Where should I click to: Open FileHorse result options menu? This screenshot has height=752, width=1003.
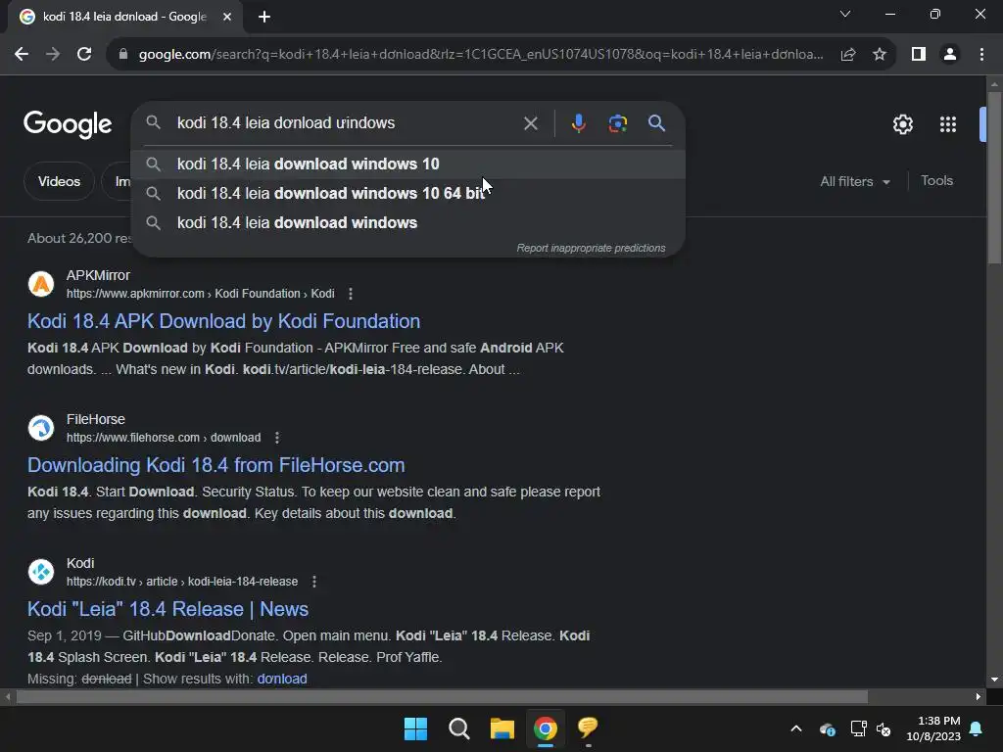(277, 438)
